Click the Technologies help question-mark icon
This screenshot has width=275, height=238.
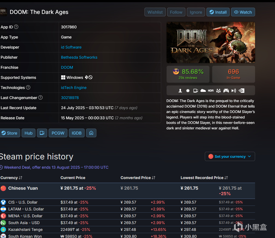tap(28, 87)
